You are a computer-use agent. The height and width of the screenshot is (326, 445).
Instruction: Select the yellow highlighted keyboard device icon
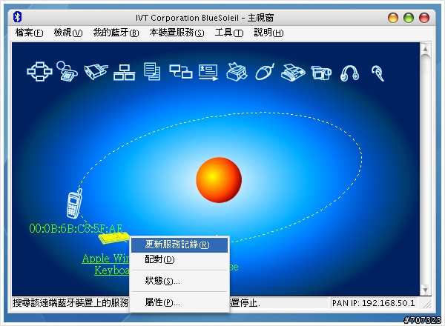[x=113, y=238]
